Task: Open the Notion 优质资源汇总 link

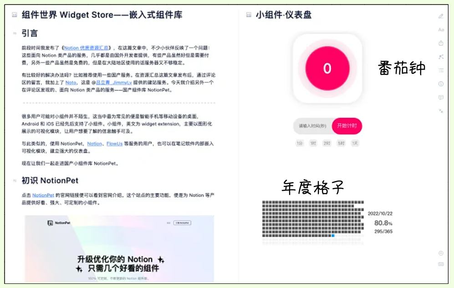Action: 86,48
